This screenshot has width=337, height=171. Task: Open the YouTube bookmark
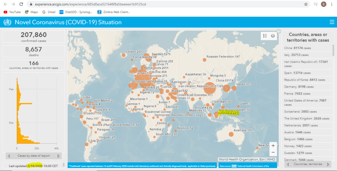click(12, 12)
